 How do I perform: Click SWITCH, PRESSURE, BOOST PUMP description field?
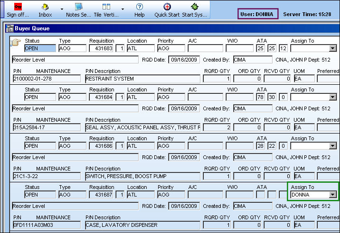point(142,176)
